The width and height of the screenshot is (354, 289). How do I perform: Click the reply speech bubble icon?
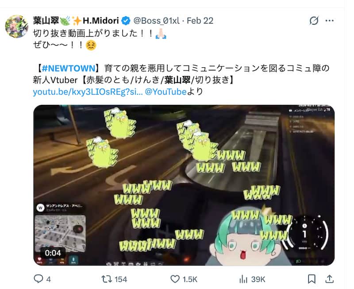coord(38,279)
